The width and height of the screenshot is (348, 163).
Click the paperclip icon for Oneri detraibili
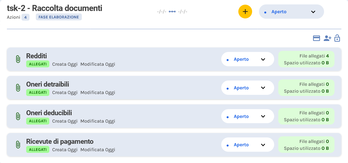[18, 87]
